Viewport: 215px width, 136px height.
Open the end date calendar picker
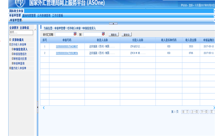click(103, 34)
